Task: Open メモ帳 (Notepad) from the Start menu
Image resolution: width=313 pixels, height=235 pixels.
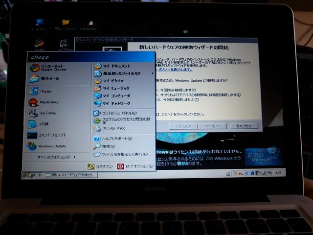Action: pyautogui.click(x=44, y=124)
